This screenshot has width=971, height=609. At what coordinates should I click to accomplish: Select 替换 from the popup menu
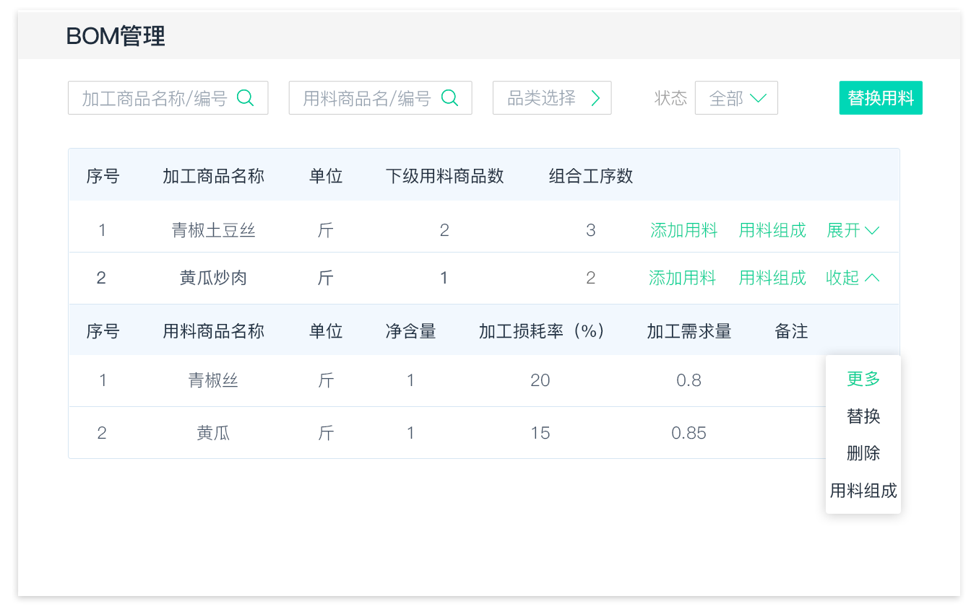863,416
